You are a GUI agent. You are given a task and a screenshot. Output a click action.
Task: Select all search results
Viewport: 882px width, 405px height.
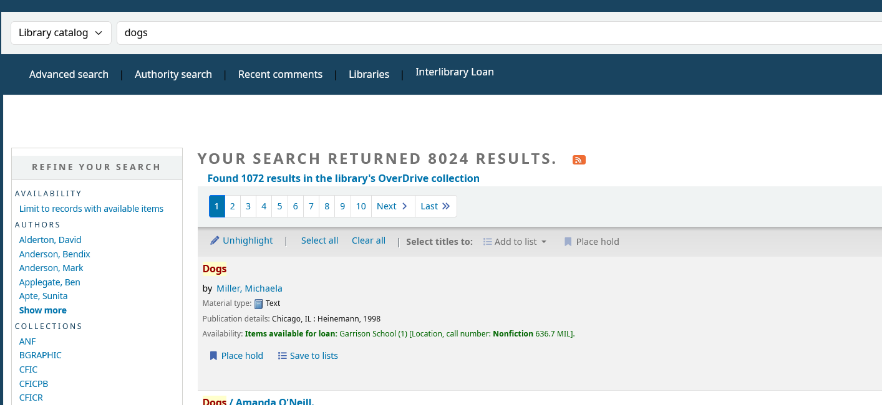[319, 241]
